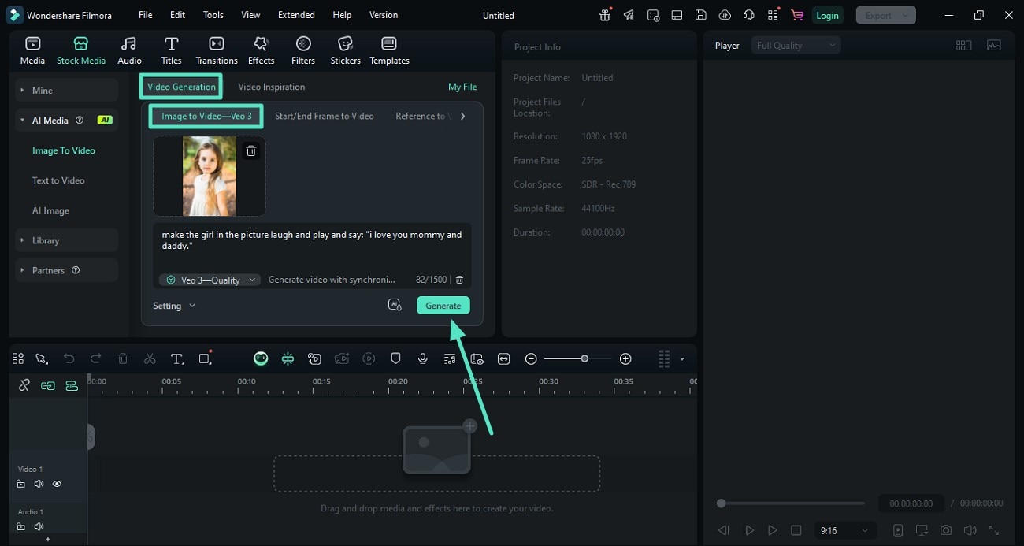Click the redo arrow in timeline toolbar

[95, 358]
